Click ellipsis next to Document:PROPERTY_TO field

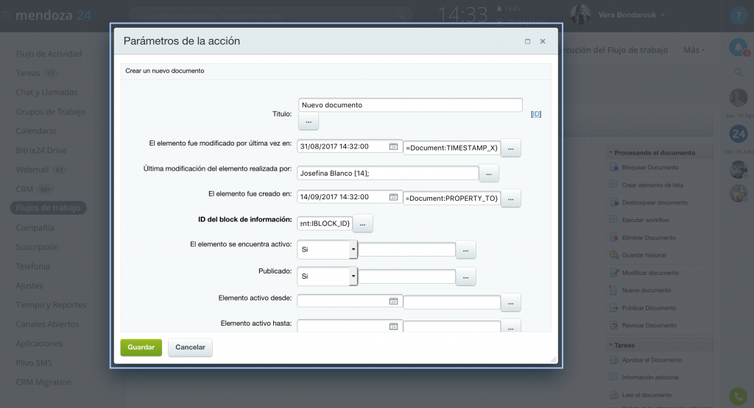click(511, 198)
